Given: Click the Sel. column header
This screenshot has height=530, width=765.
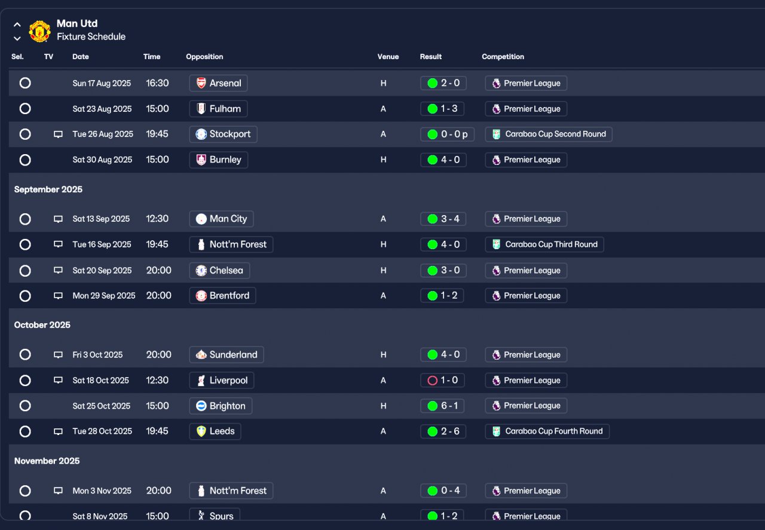Looking at the screenshot, I should [17, 57].
